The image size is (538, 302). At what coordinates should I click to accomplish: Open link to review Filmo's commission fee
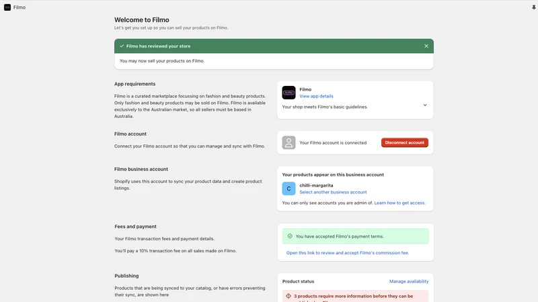(x=348, y=253)
